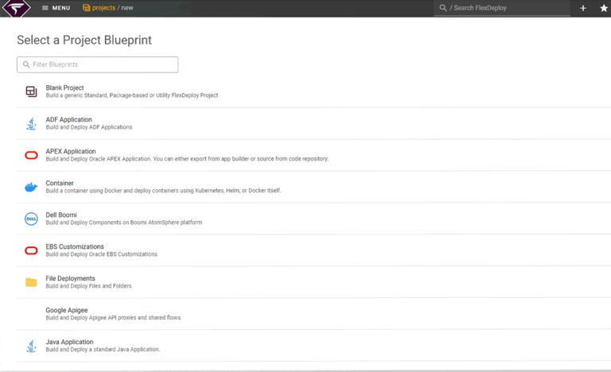
Task: Choose the Dell Boomi blueprint
Action: (313, 219)
